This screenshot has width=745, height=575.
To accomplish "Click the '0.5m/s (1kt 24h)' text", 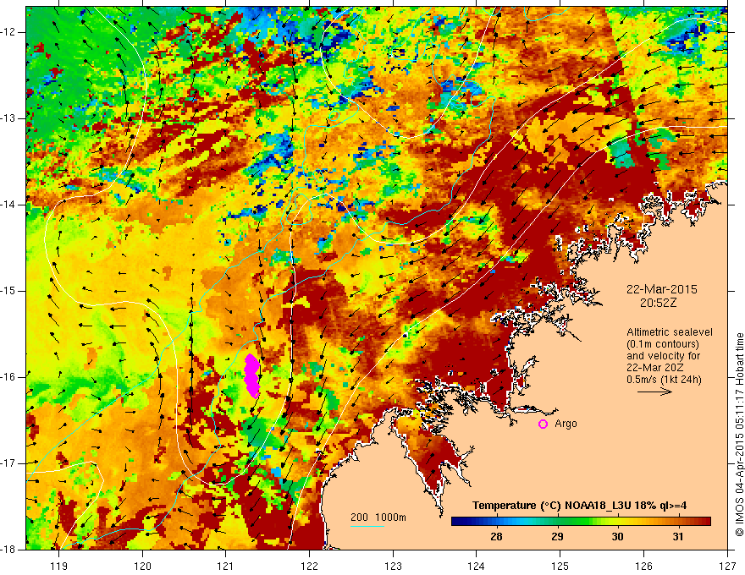I will [664, 380].
